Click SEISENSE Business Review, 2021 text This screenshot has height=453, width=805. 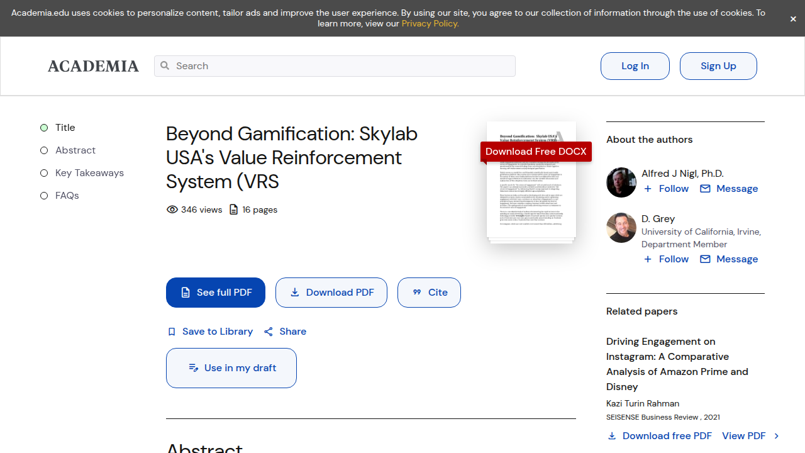[663, 417]
